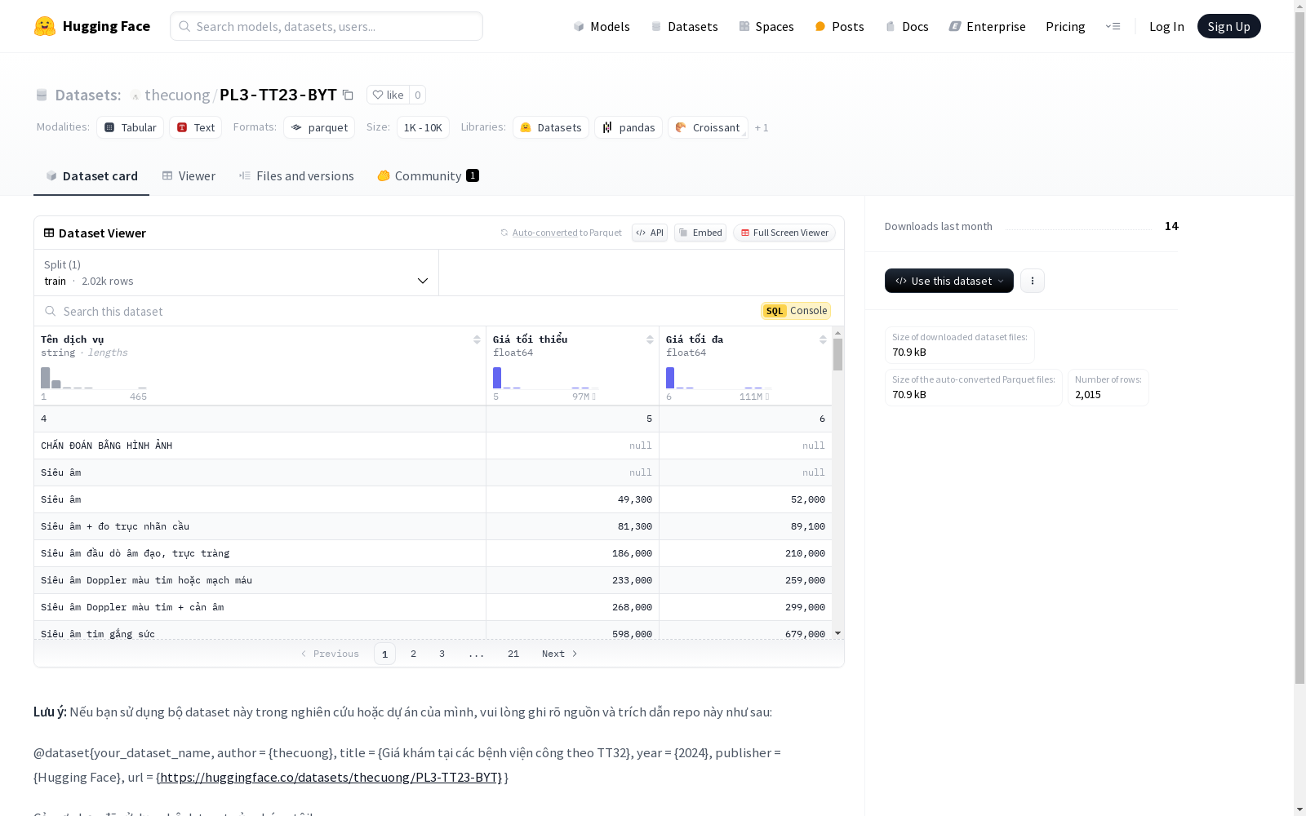Sort the Giá tối đa column
This screenshot has width=1306, height=816.
point(823,339)
